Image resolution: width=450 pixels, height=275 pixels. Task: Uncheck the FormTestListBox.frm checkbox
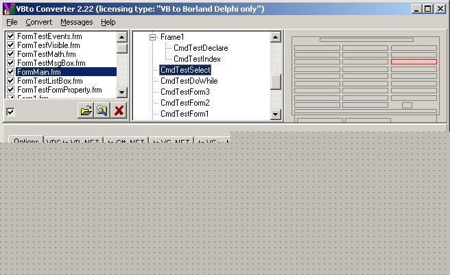click(x=10, y=81)
